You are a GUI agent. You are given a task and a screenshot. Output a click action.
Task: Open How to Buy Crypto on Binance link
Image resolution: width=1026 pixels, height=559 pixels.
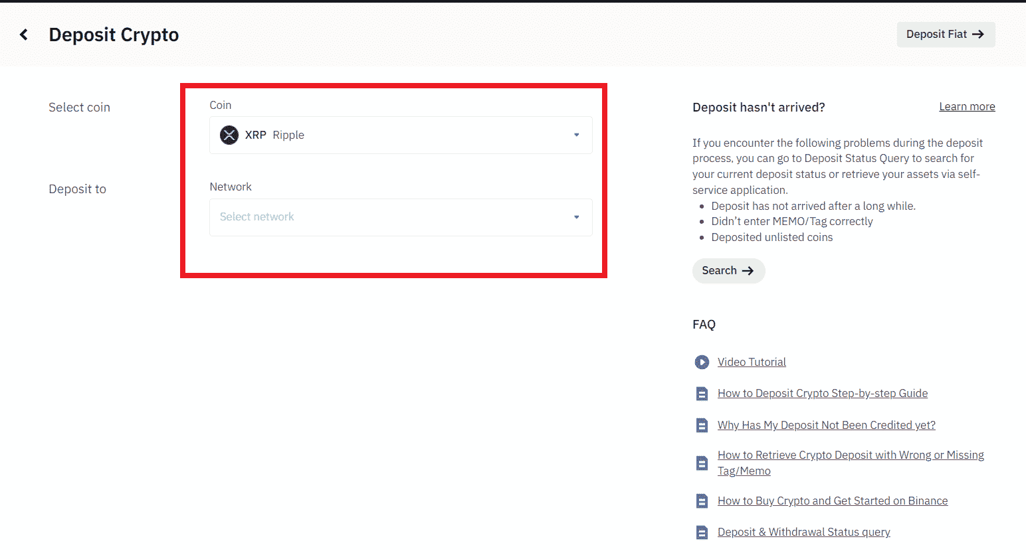833,501
